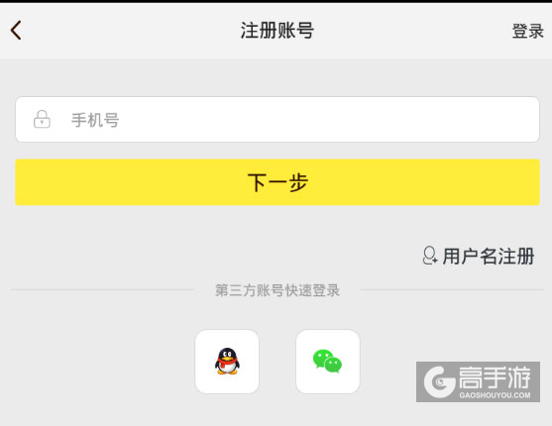Click the 注册账号 page title
This screenshot has height=426, width=552.
[277, 31]
